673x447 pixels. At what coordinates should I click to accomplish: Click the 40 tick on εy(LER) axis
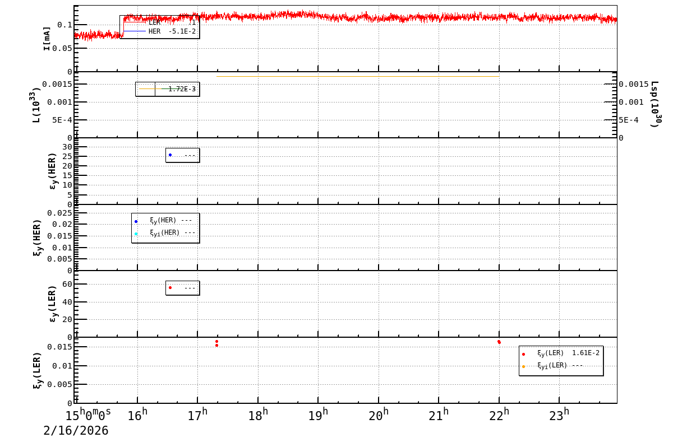click(x=67, y=302)
